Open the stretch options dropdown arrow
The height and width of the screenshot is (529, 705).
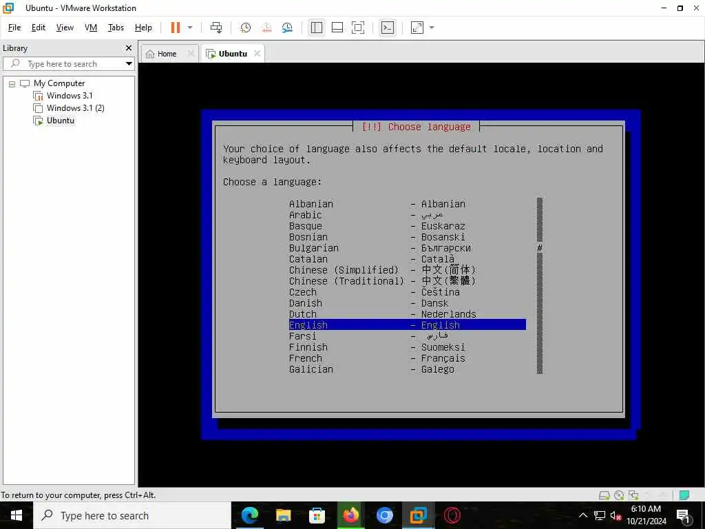point(432,28)
